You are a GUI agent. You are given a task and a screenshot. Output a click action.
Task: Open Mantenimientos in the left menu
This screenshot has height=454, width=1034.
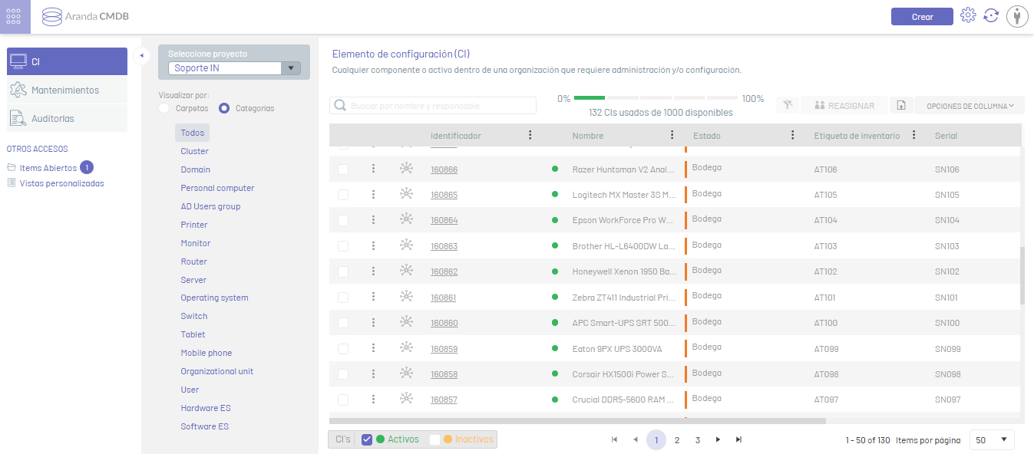(65, 90)
